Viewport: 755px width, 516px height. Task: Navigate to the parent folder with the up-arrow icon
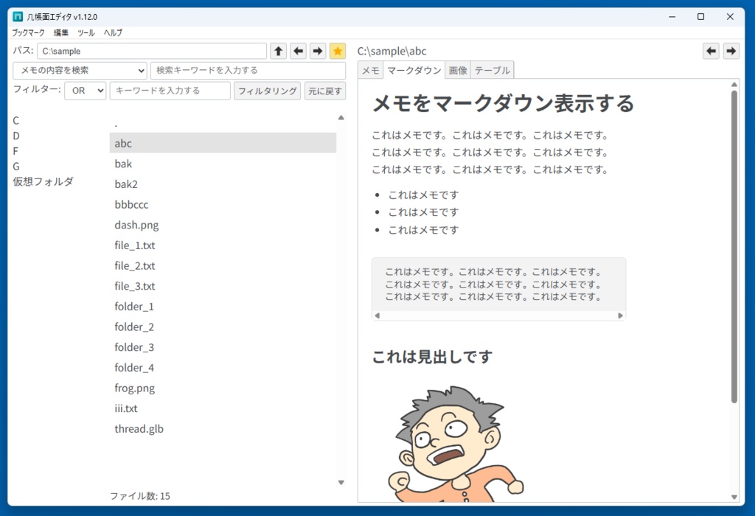point(278,50)
